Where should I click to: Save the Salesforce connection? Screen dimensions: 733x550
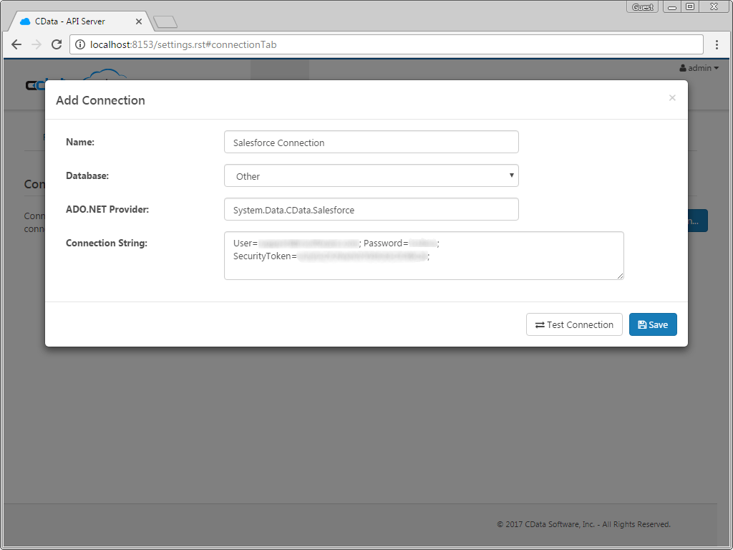tap(653, 324)
